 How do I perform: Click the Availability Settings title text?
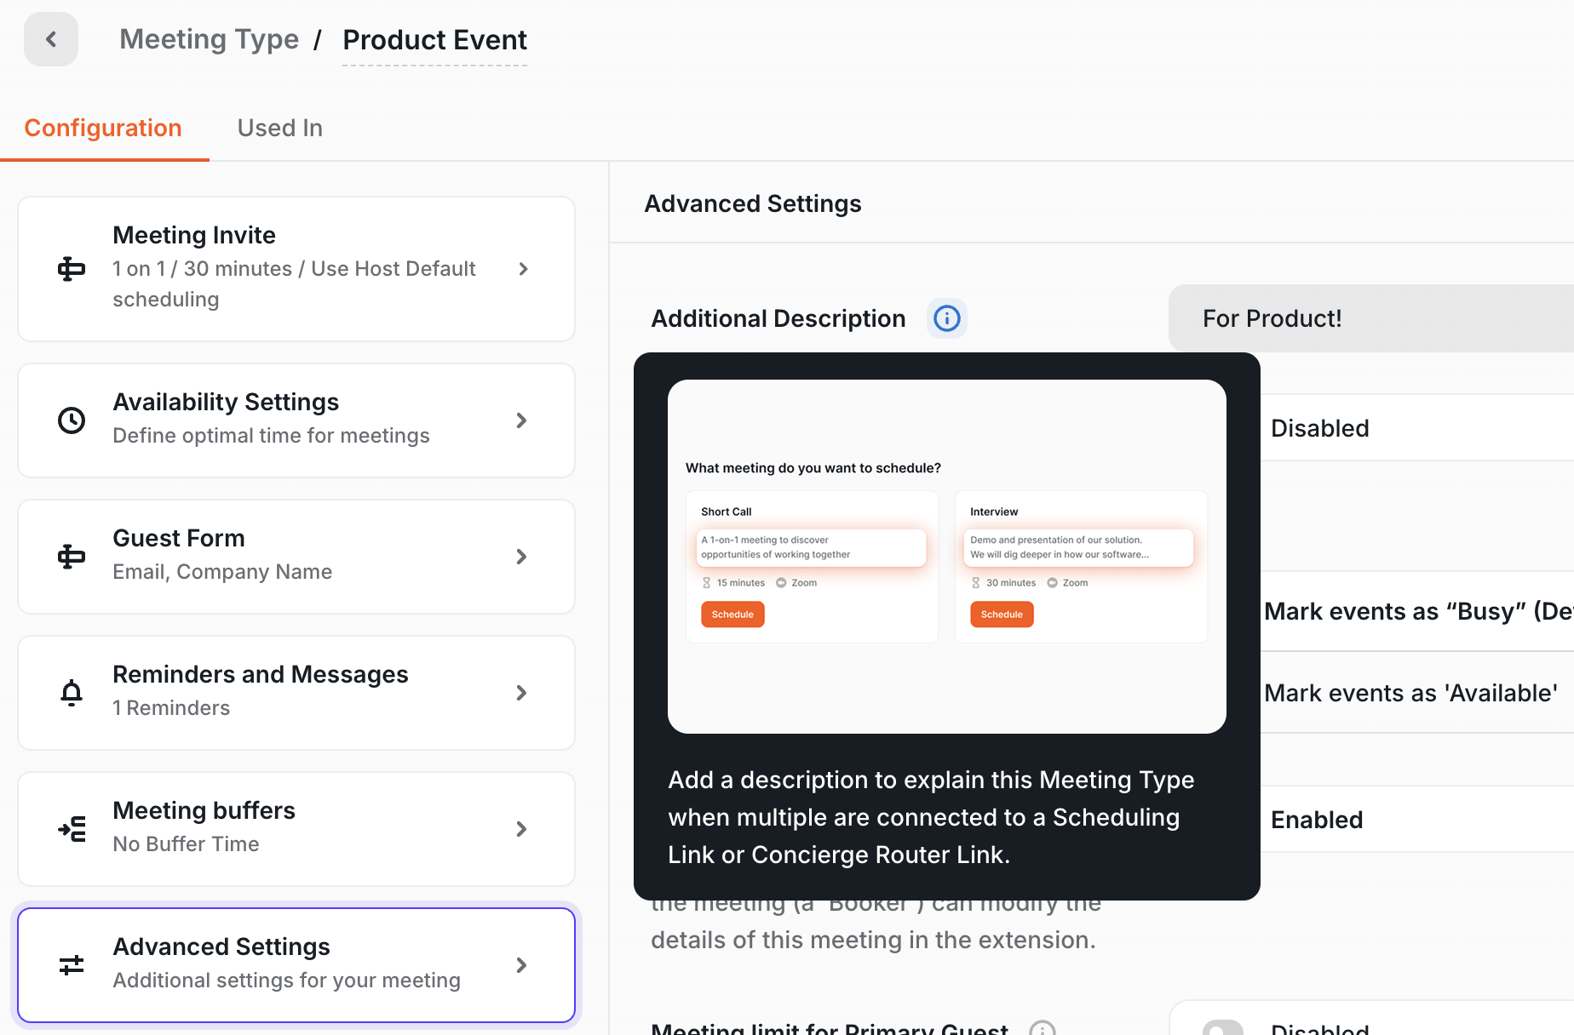226,402
